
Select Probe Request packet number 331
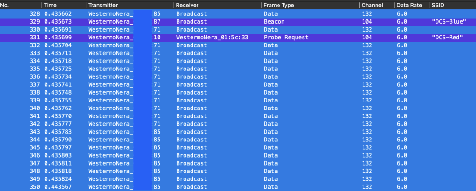(x=286, y=38)
